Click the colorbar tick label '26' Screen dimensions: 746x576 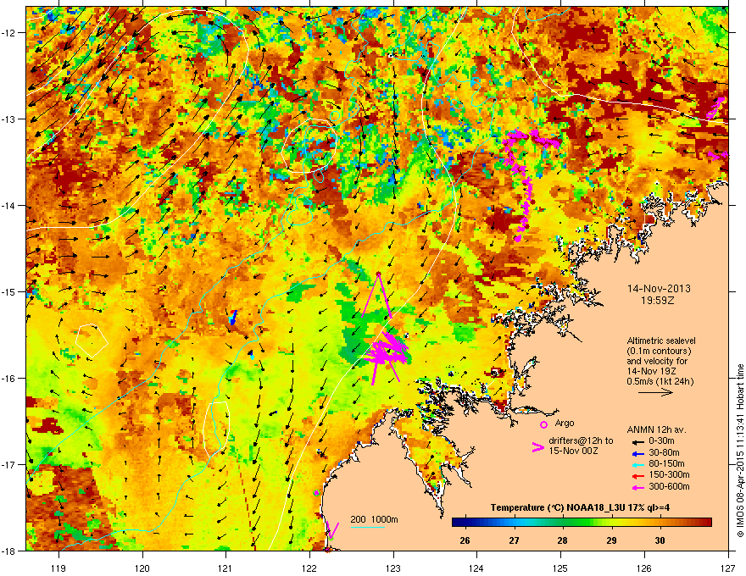click(x=465, y=540)
